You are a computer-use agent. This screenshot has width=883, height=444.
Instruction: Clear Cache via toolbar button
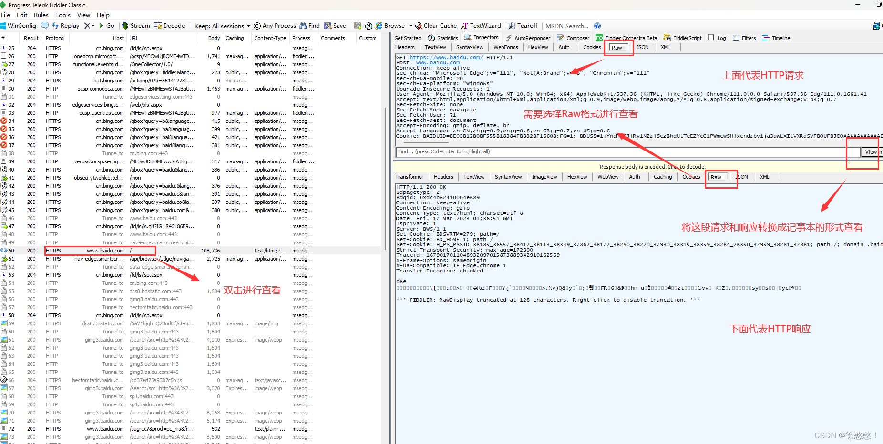(x=436, y=26)
